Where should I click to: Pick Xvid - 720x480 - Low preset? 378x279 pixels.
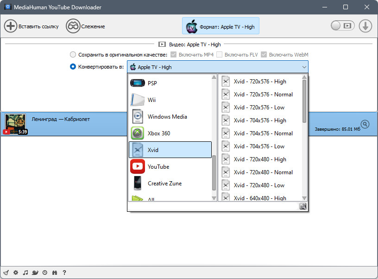coord(260,185)
